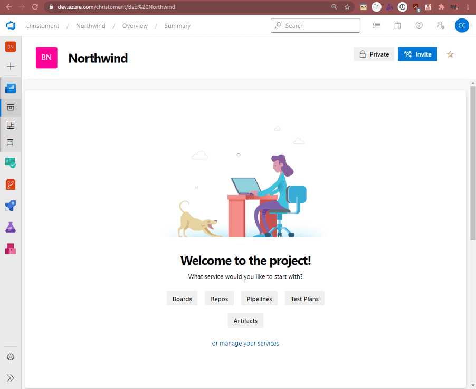Screen dimensions: 476x389
Task: Open the Marketplace shopping bag icon
Action: (x=397, y=25)
